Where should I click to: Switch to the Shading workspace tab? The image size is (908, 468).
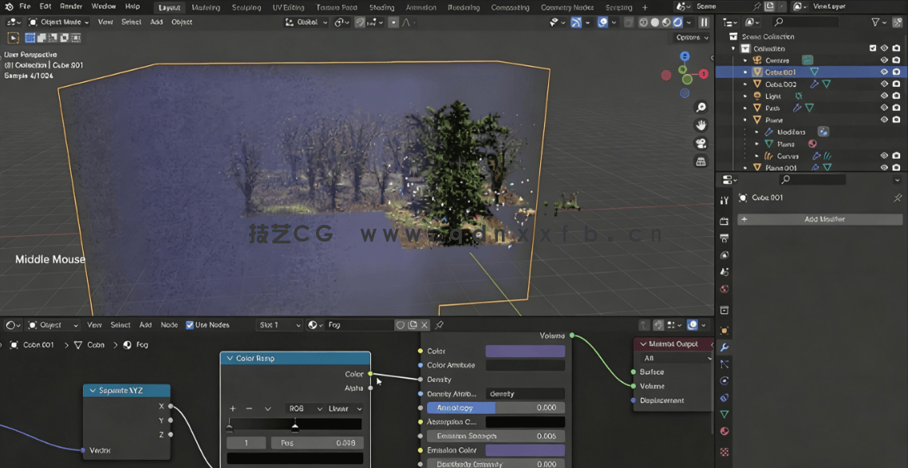[x=382, y=6]
